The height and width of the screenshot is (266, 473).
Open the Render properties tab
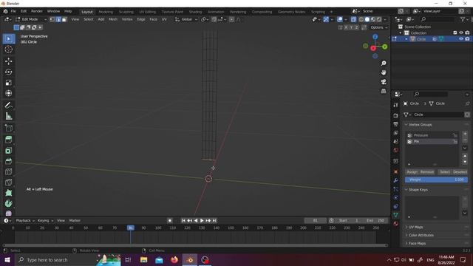(x=396, y=115)
